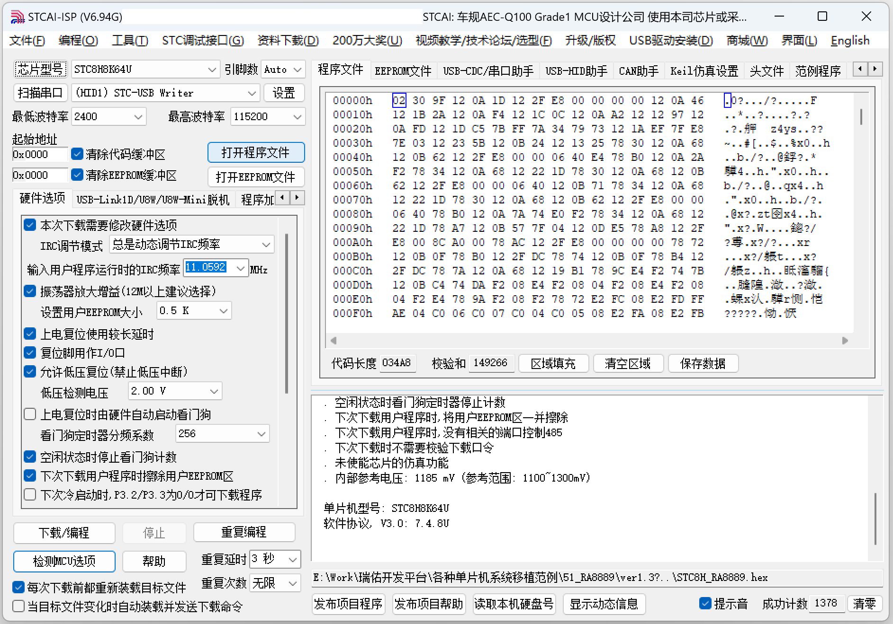Click 打开EEPROM文件 button
The width and height of the screenshot is (893, 624).
coord(256,177)
